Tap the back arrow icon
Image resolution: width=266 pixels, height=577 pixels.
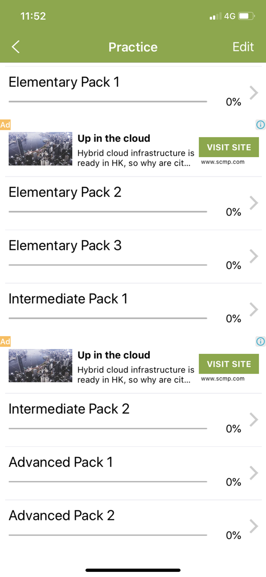click(x=15, y=47)
